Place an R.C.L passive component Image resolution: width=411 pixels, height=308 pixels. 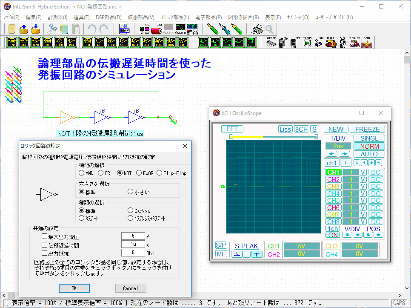(x=331, y=42)
